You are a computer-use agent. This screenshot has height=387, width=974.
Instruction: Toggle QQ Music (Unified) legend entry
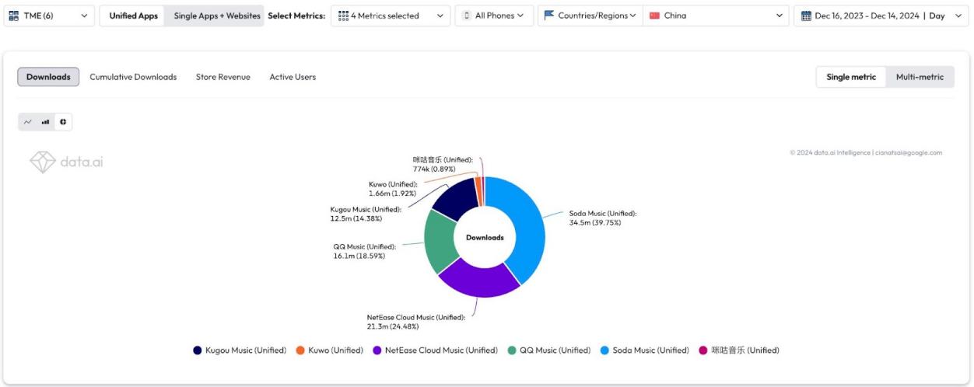(x=549, y=350)
